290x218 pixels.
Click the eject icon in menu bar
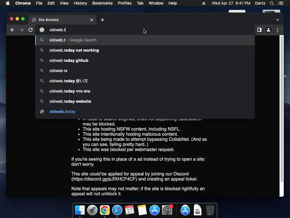pos(204,3)
